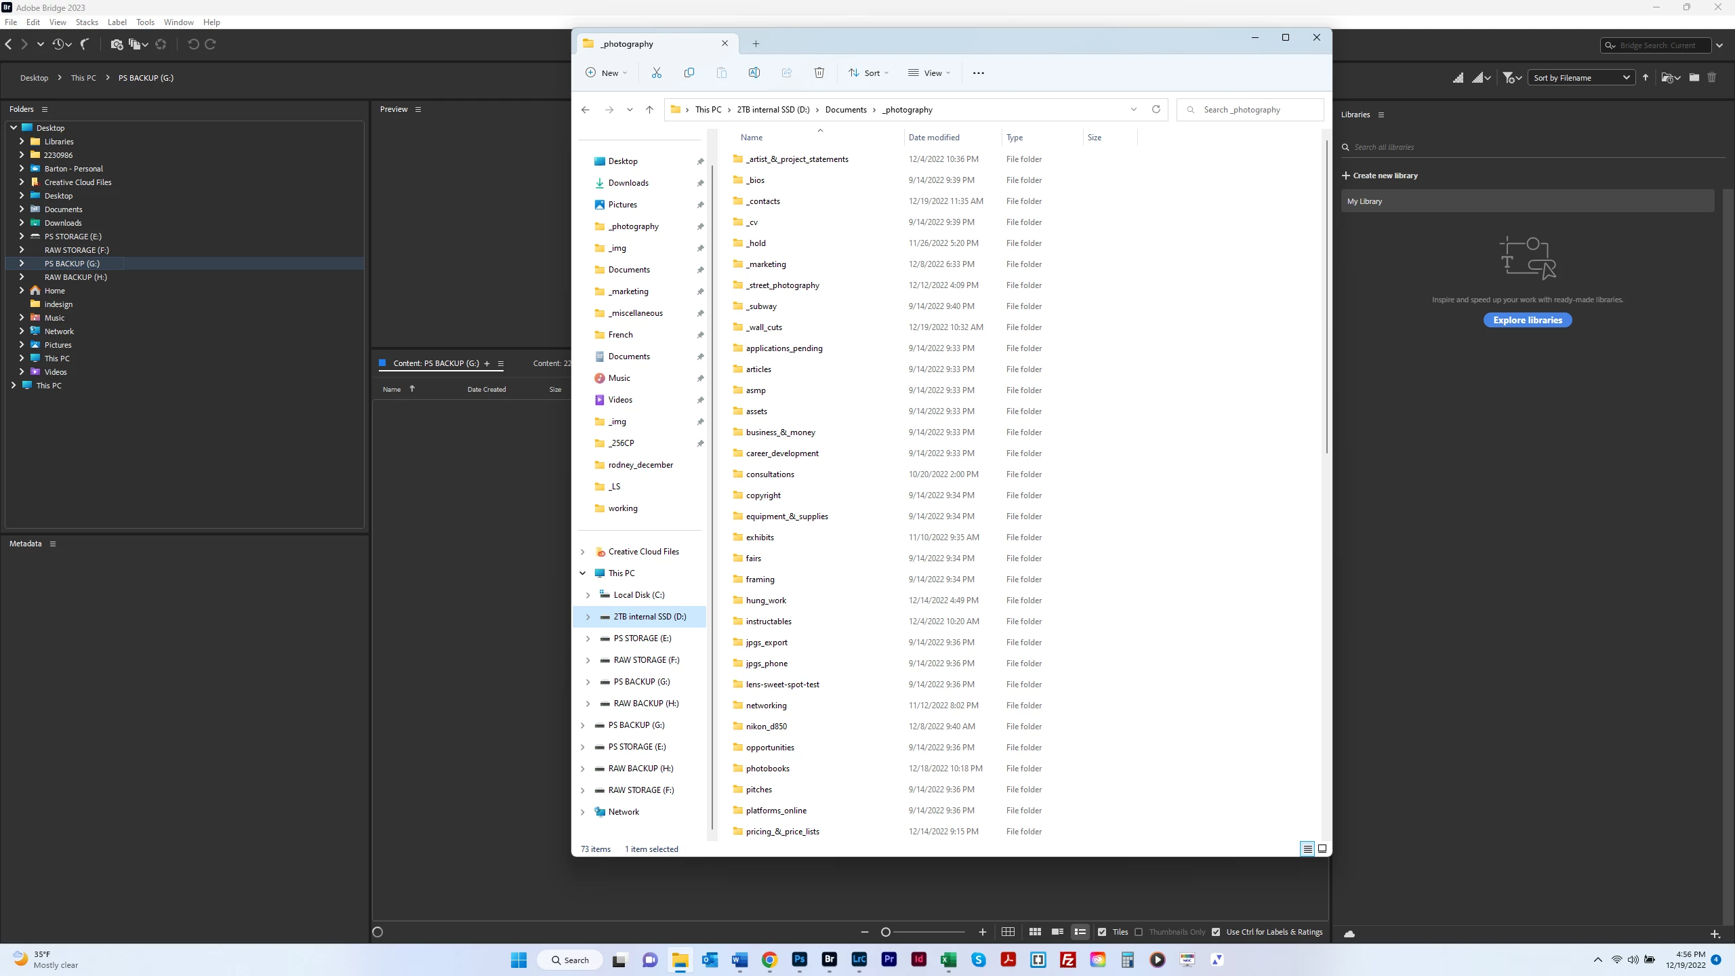Click the Delete trash icon in Explorer toolbar

tap(819, 73)
